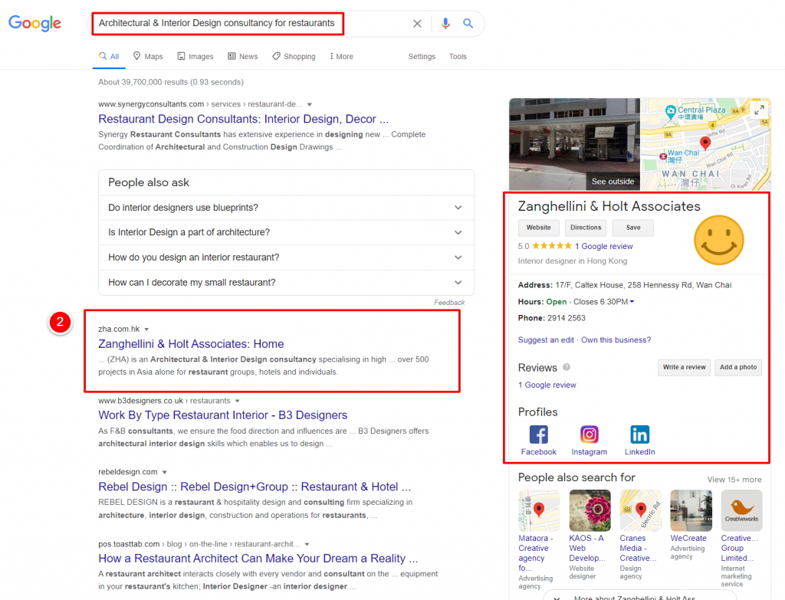The image size is (785, 600).
Task: Open the Cranes Media thumbnail
Action: pos(640,510)
